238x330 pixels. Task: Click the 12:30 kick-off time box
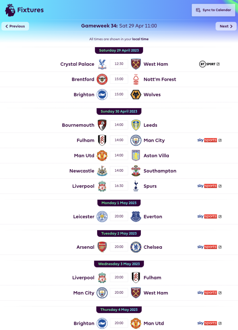coord(119,64)
